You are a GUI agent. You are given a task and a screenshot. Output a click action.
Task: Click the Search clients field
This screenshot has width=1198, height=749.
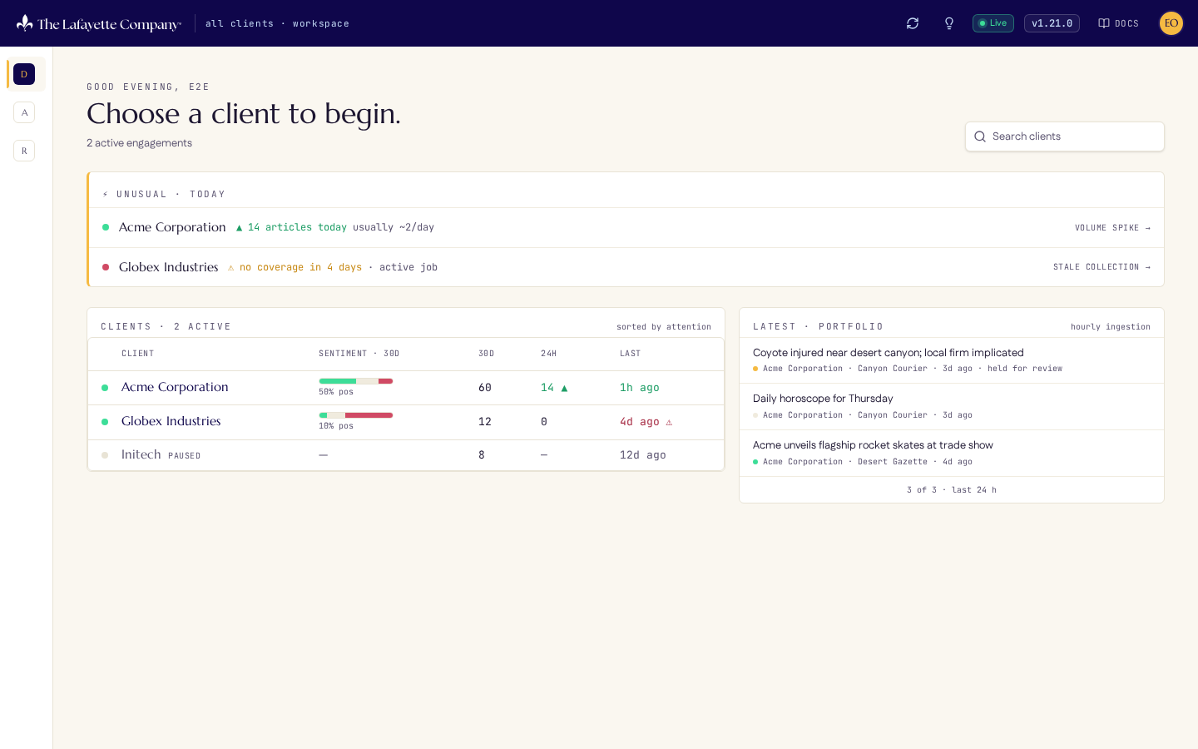point(1065,136)
